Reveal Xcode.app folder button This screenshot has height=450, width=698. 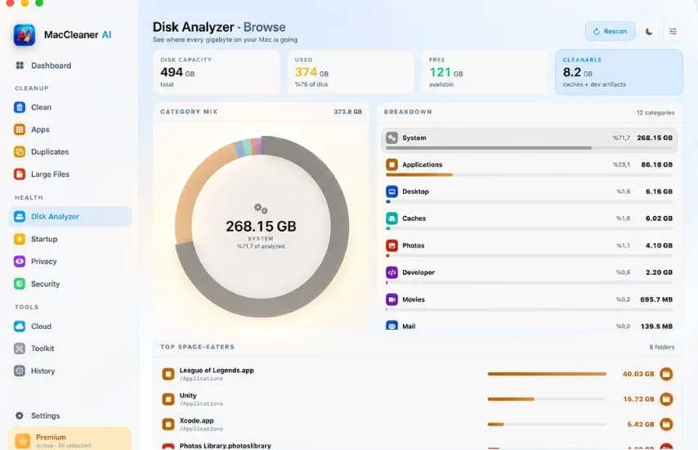[666, 424]
